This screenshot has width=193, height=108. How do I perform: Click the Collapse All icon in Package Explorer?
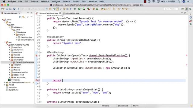click(20, 17)
